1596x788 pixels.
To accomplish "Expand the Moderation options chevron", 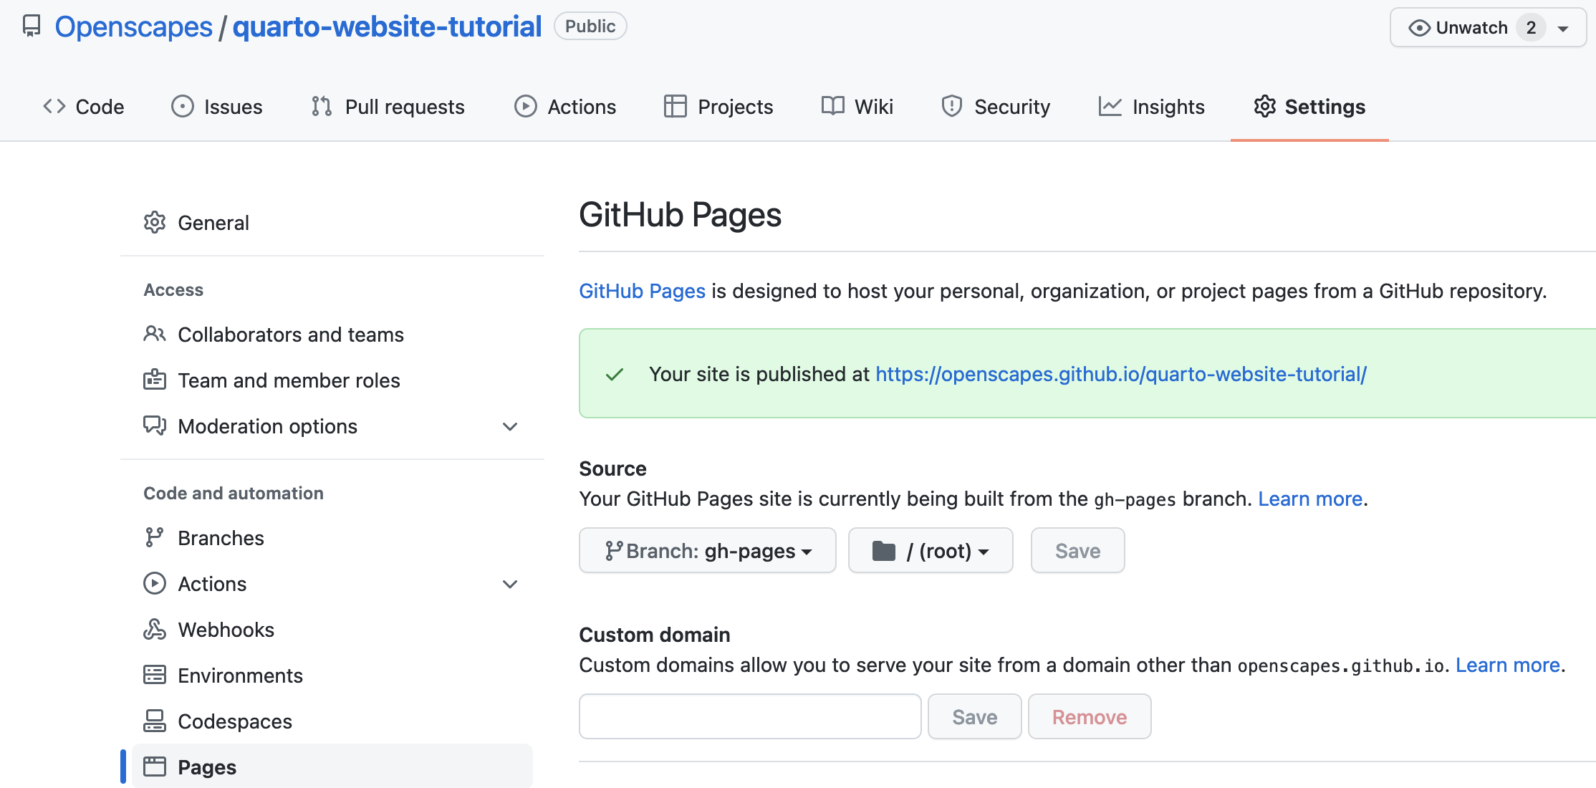I will pos(510,426).
